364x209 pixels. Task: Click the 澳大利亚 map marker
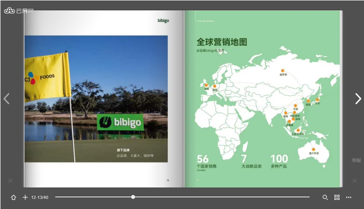[x=314, y=149]
